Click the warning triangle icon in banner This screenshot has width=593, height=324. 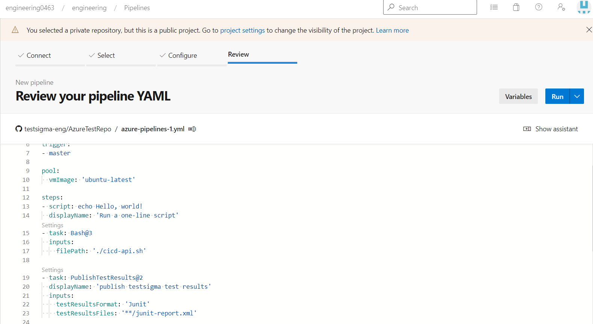tap(15, 30)
